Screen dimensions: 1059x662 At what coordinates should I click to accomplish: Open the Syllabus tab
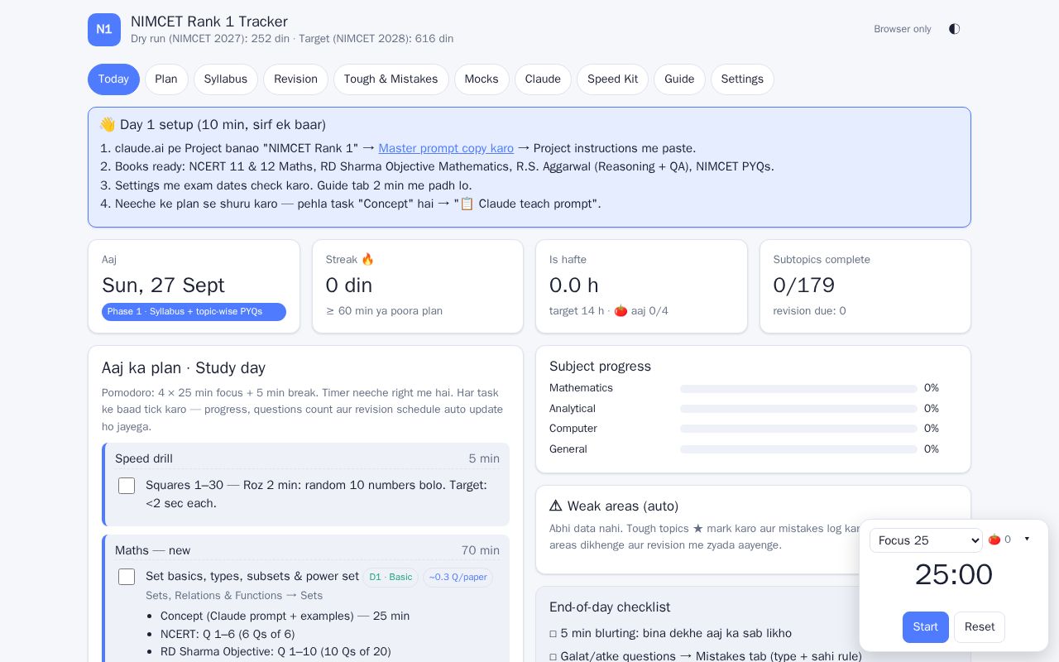[x=226, y=79]
